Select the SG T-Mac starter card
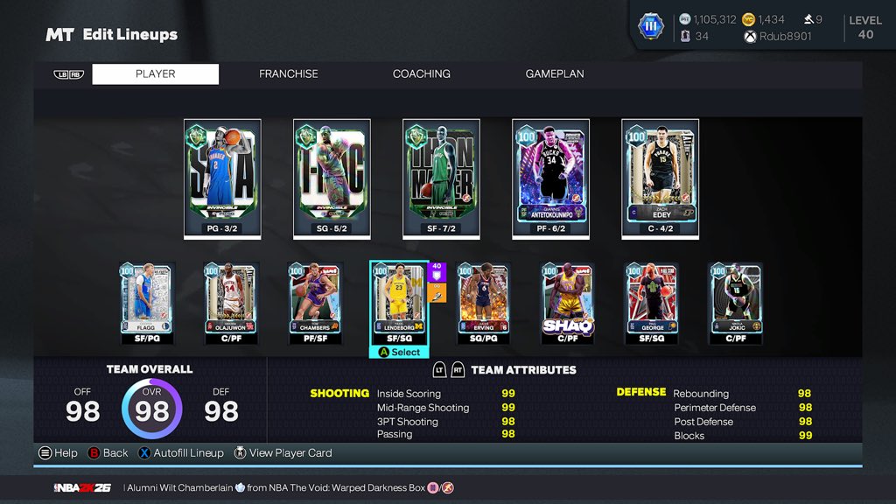 332,178
